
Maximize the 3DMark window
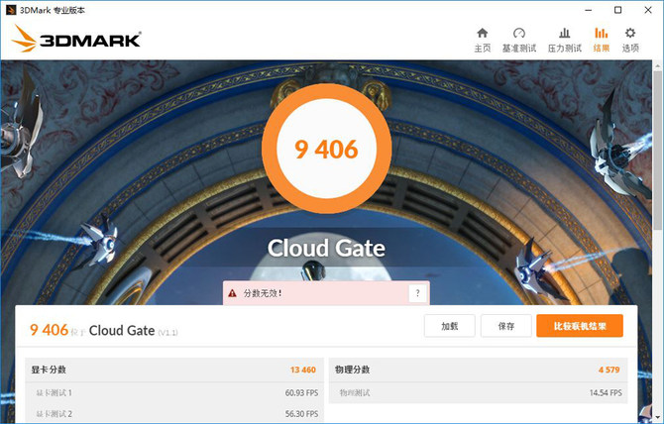617,10
